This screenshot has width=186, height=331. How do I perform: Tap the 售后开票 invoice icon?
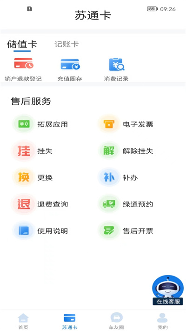[x=109, y=231]
